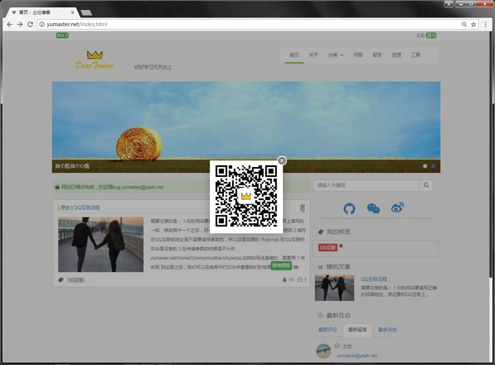This screenshot has height=365, width=495.
Task: Click the WeChat icon in the sidebar
Action: (374, 209)
